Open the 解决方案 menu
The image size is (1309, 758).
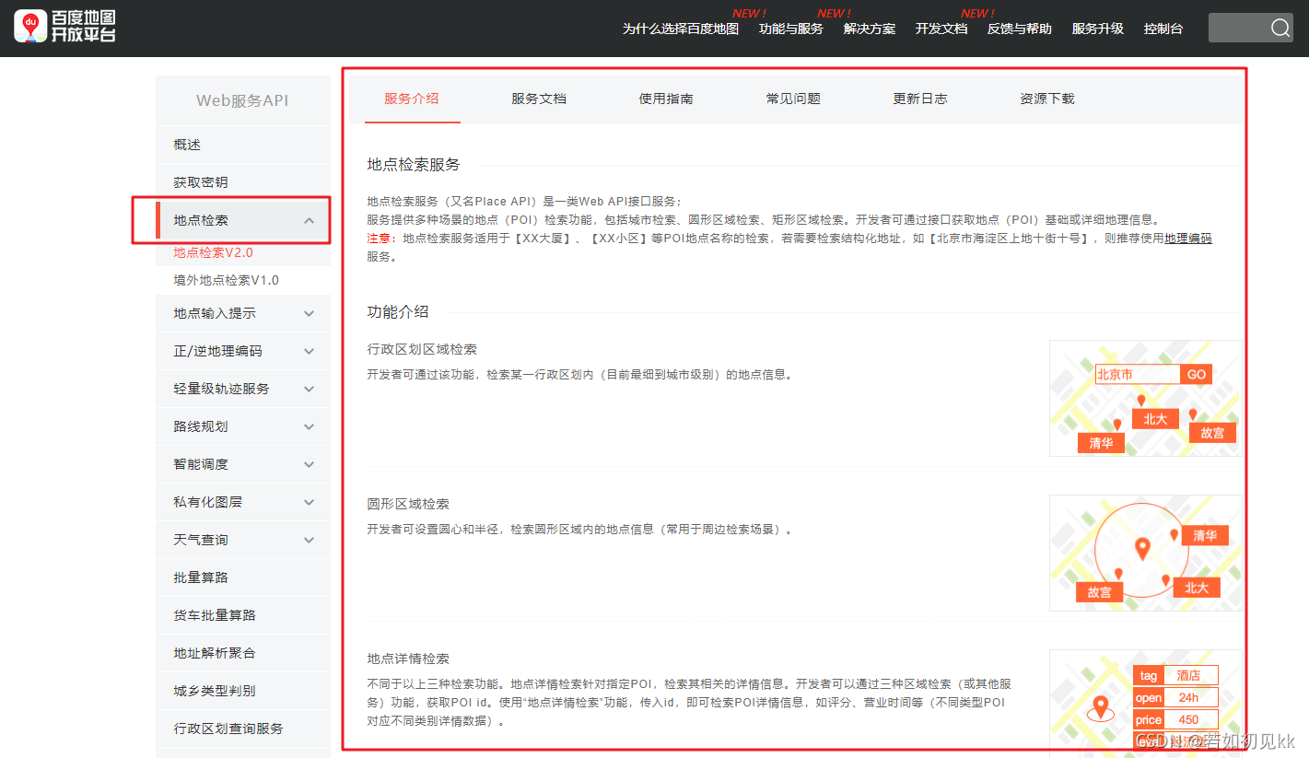[x=870, y=29]
